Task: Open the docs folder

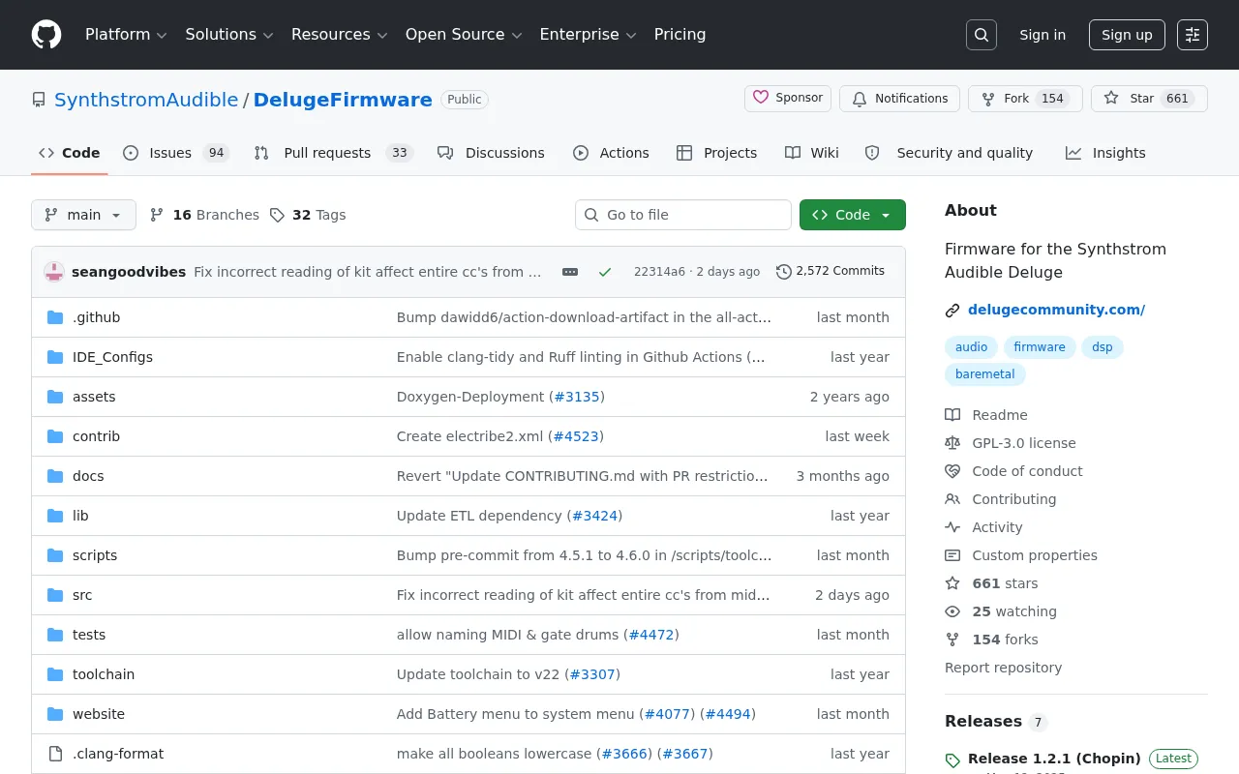Action: click(88, 476)
